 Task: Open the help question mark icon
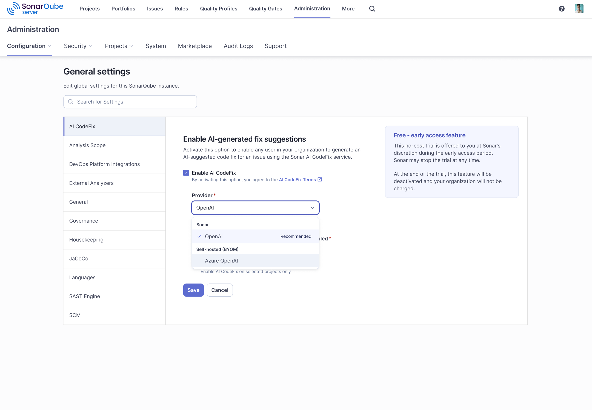pos(561,9)
